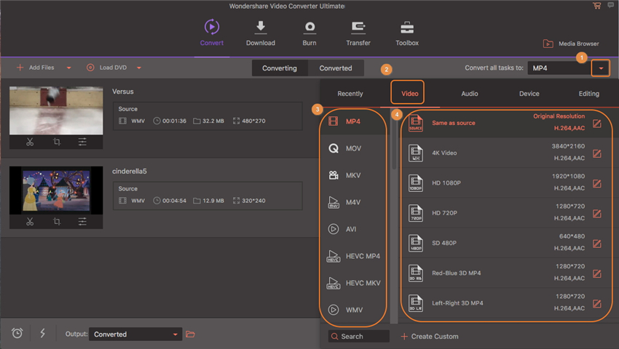Edit the SD 480P preset settings
Screen dimensions: 619x349
tap(597, 244)
